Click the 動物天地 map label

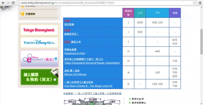pyautogui.click(x=72, y=102)
